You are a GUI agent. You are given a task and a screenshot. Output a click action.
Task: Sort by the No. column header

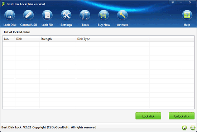(9, 39)
